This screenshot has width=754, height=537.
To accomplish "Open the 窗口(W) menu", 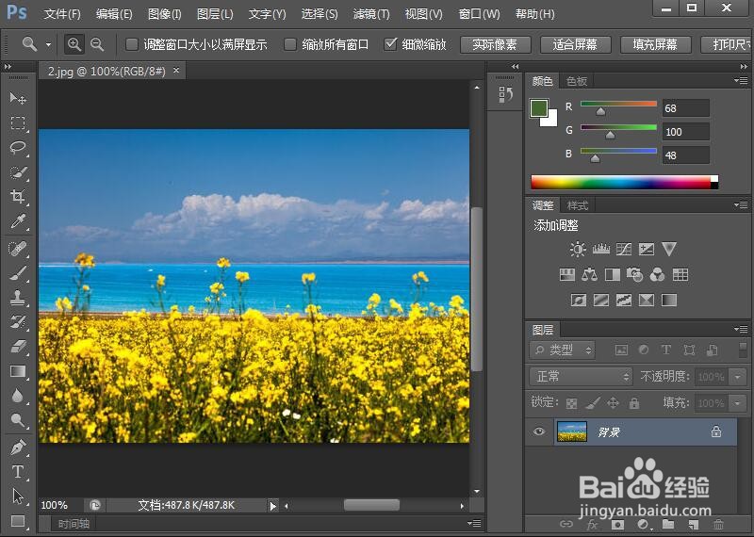I will 479,14.
